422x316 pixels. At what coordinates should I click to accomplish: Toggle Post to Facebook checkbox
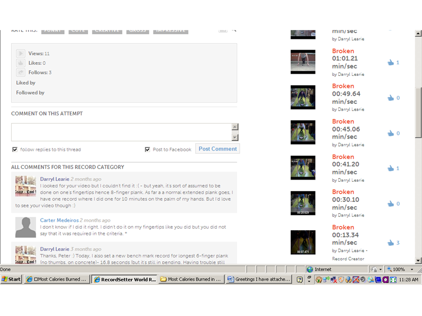tap(147, 150)
